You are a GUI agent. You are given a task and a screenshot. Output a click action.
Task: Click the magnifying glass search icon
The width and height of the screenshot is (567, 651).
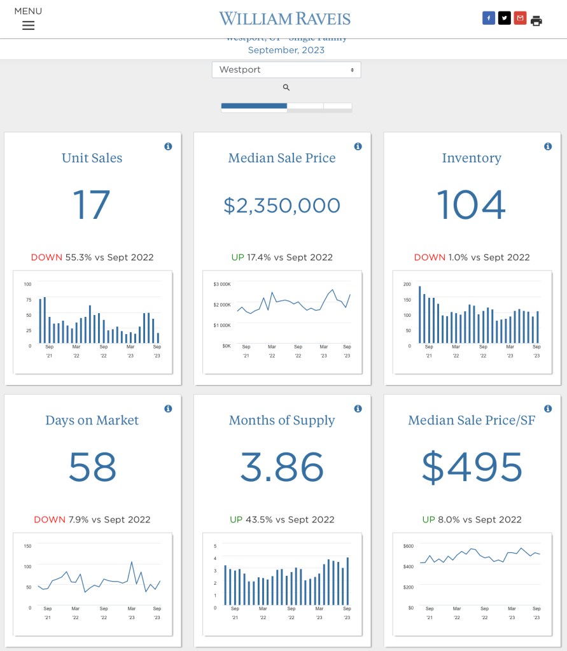click(x=286, y=88)
